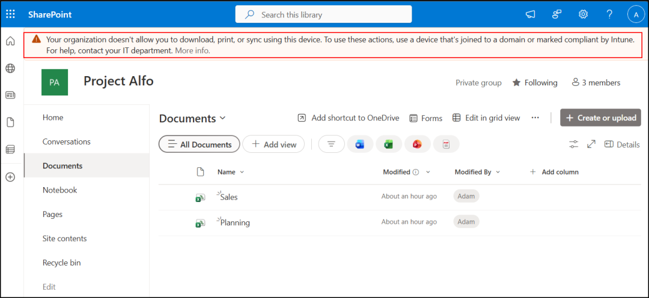Click the file type column header icon
The image size is (649, 298).
click(200, 172)
